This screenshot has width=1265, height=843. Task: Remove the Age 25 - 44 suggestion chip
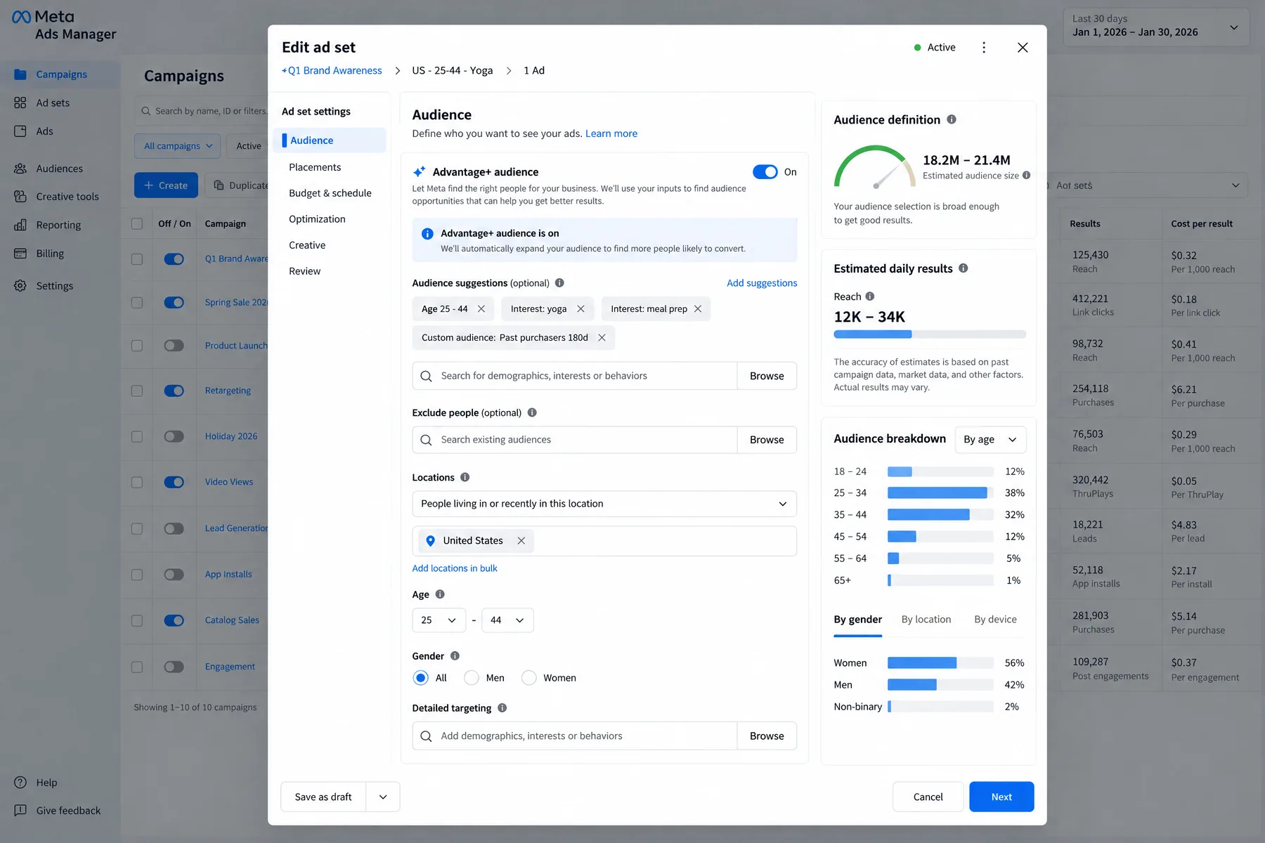(481, 309)
